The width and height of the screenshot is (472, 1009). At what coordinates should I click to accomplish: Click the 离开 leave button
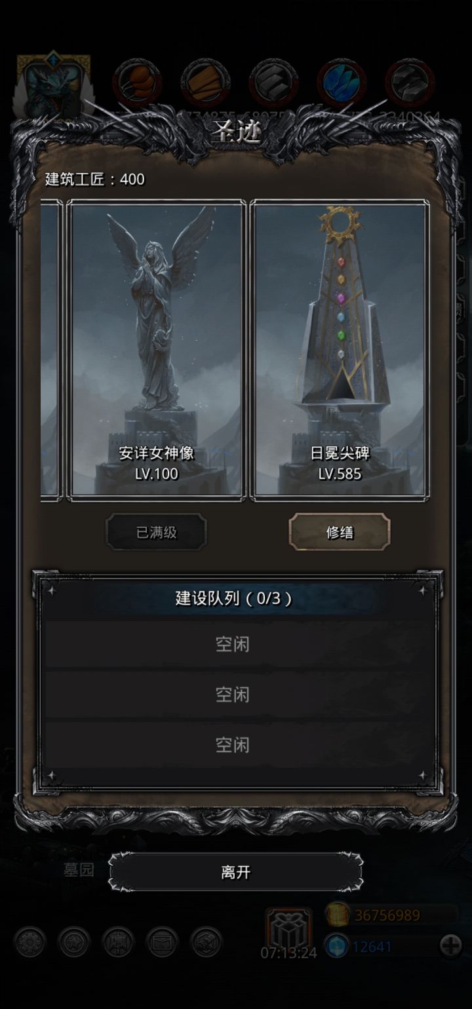point(235,873)
